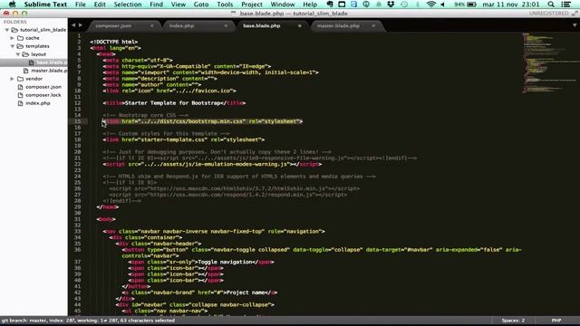Click the git branch status text
The height and width of the screenshot is (326, 580).
pos(88,321)
